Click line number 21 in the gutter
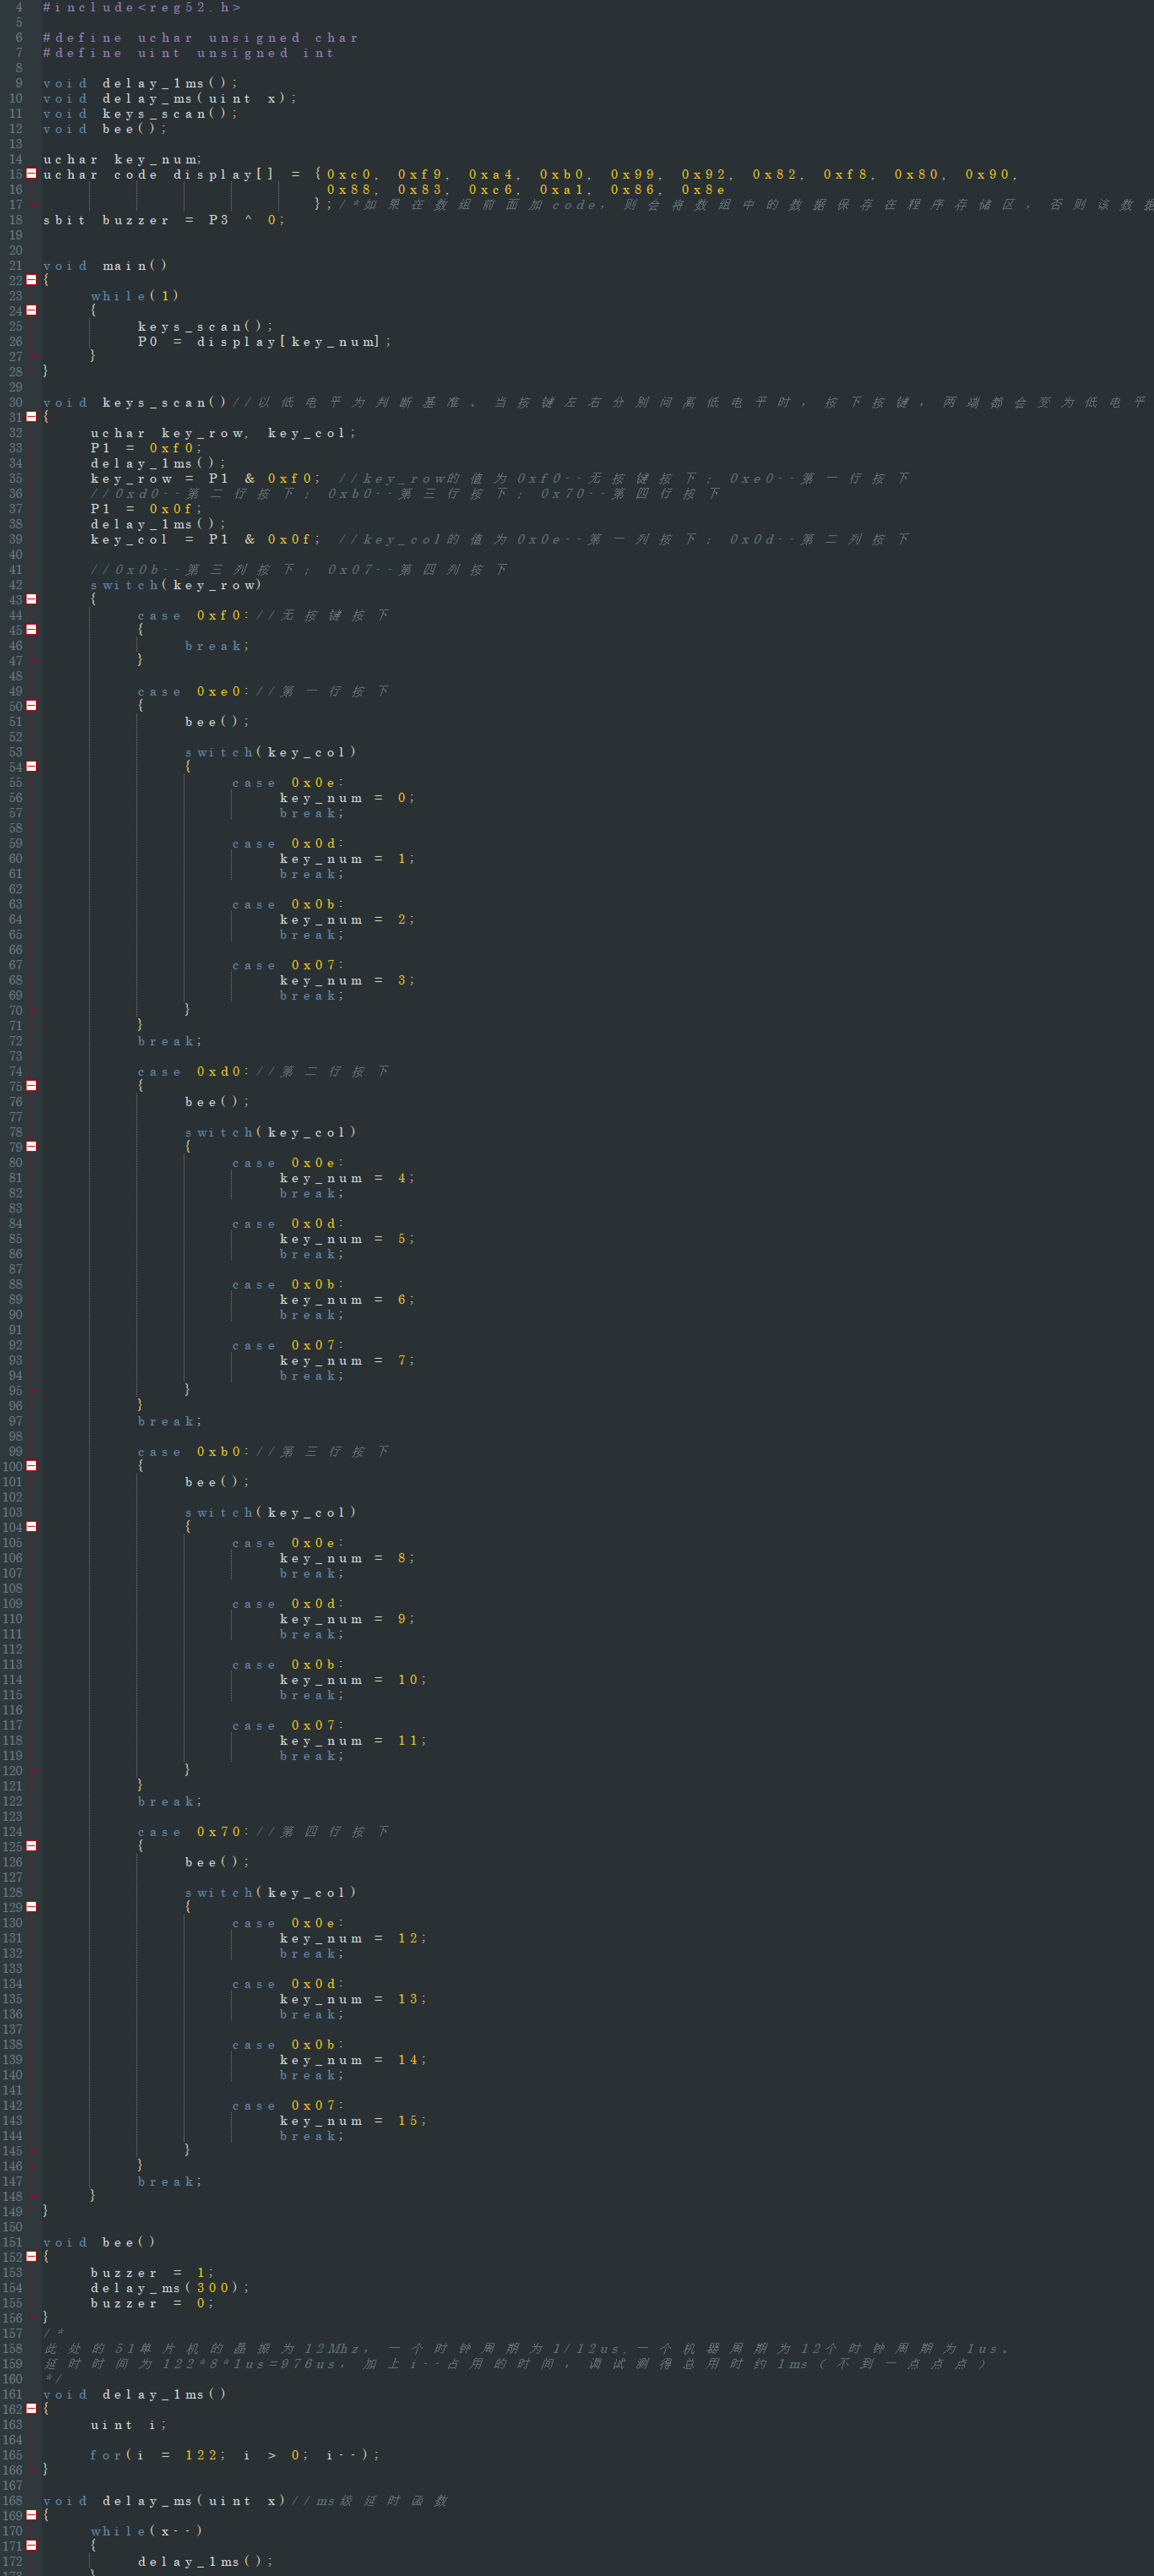This screenshot has width=1154, height=2576. click(15, 265)
